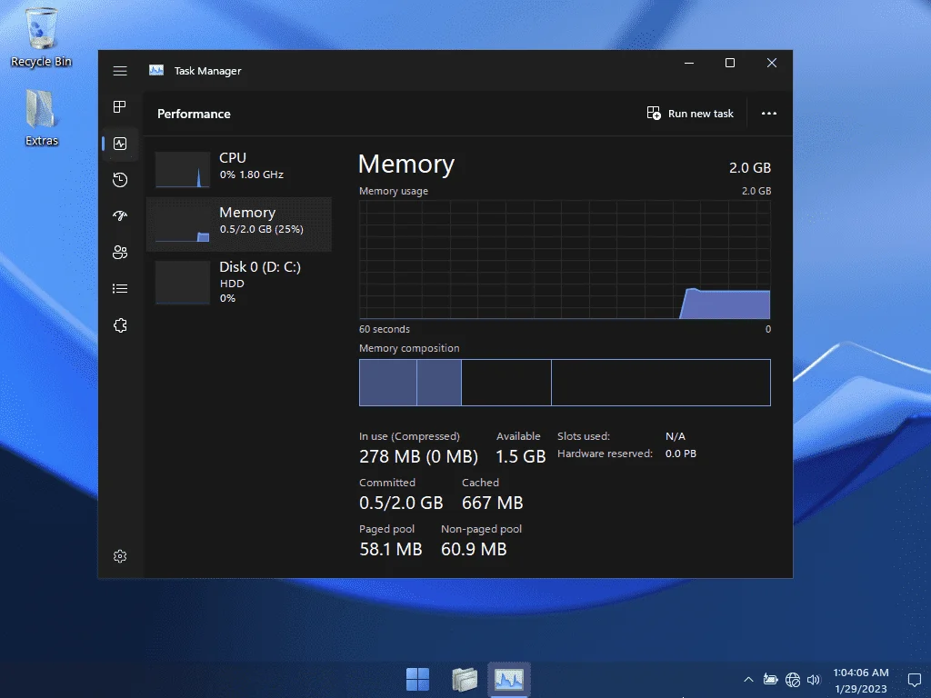Viewport: 931px width, 698px height.
Task: Open the Recycle Bin desktop icon
Action: [x=41, y=36]
